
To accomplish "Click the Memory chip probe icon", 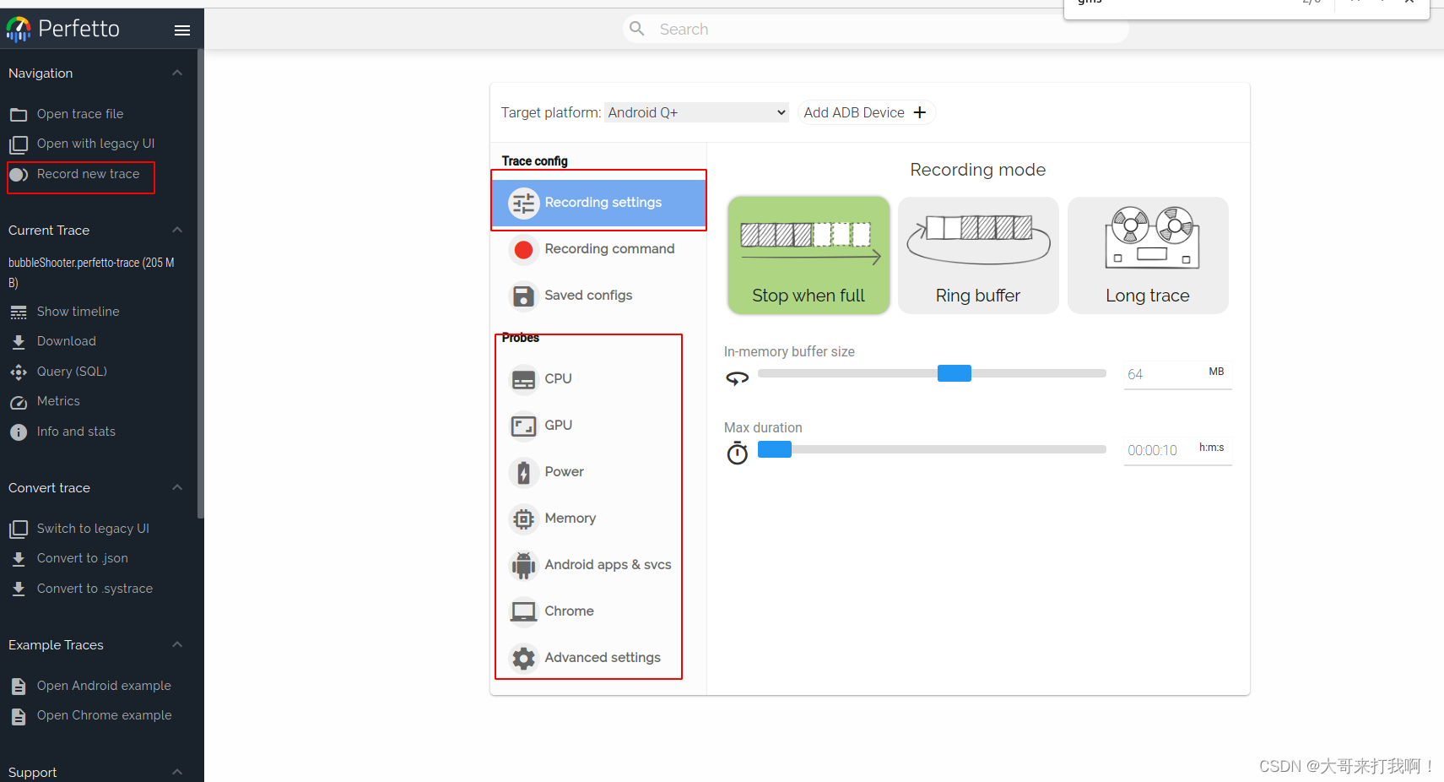I will pos(524,519).
